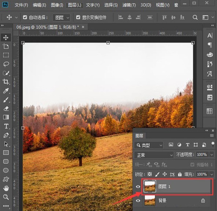Select the Lasso tool
The image size is (217, 211).
pos(6,64)
